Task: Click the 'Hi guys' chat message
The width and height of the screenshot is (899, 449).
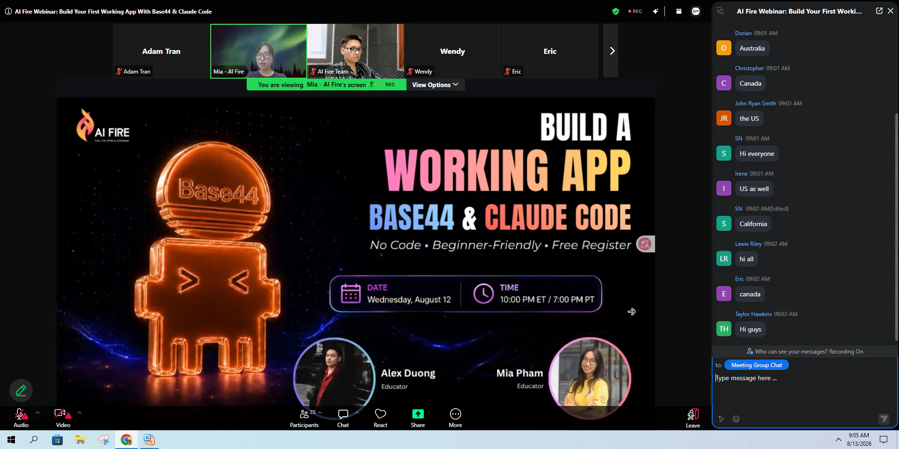Action: (750, 329)
